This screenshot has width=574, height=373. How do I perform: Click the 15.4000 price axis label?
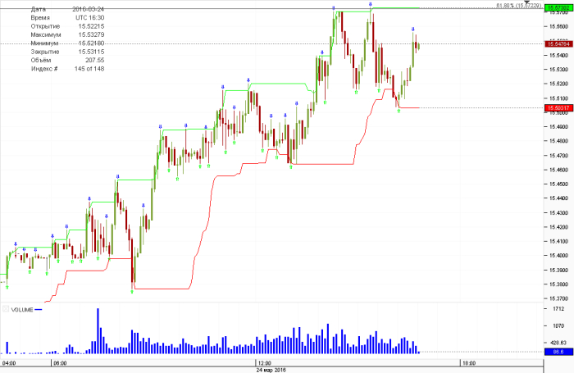tap(558, 256)
